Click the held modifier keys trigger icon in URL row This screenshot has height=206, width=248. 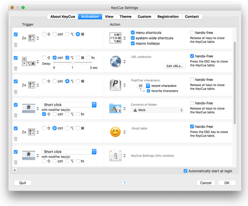tap(28, 61)
